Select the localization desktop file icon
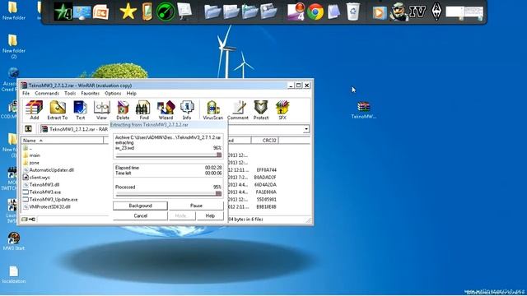The width and height of the screenshot is (527, 296). coord(14,275)
